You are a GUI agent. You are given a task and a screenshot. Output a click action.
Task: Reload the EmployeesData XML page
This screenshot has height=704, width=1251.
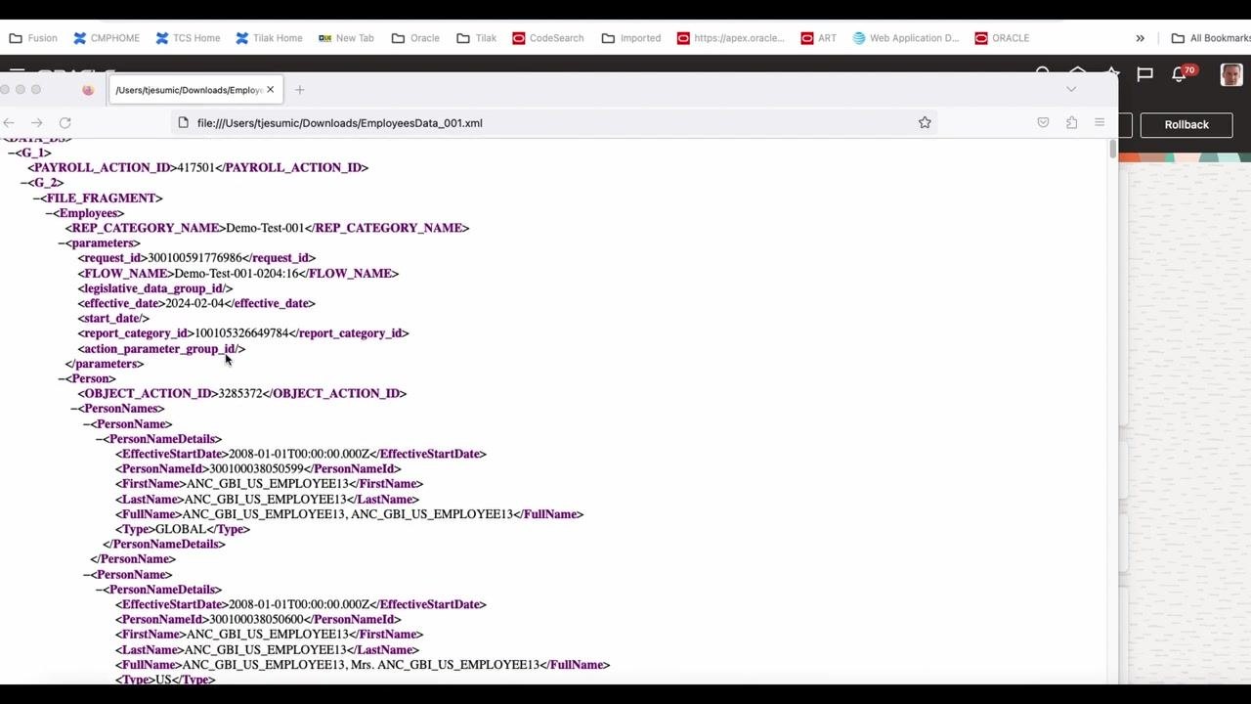[65, 122]
